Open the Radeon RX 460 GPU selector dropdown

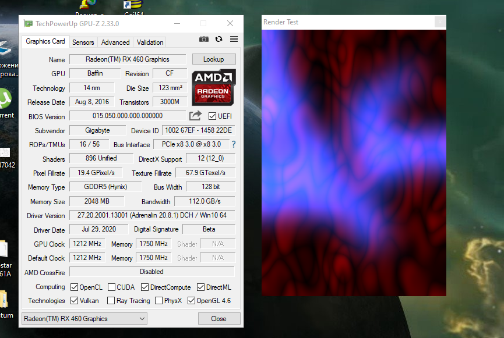(x=84, y=319)
